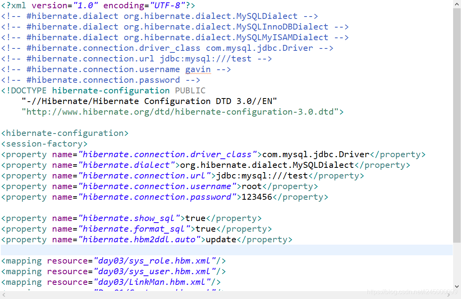Click the commented connection.url line

[136, 59]
